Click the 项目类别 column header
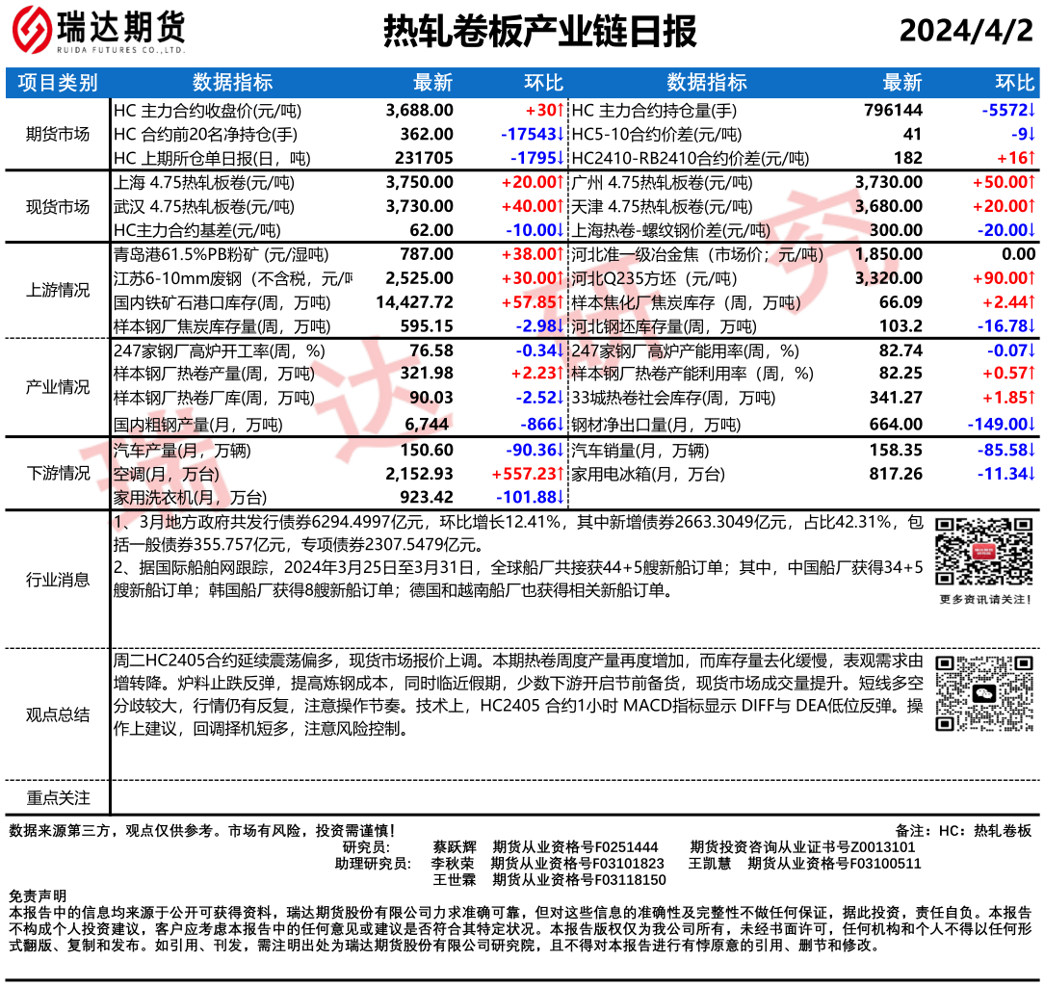 click(x=57, y=83)
